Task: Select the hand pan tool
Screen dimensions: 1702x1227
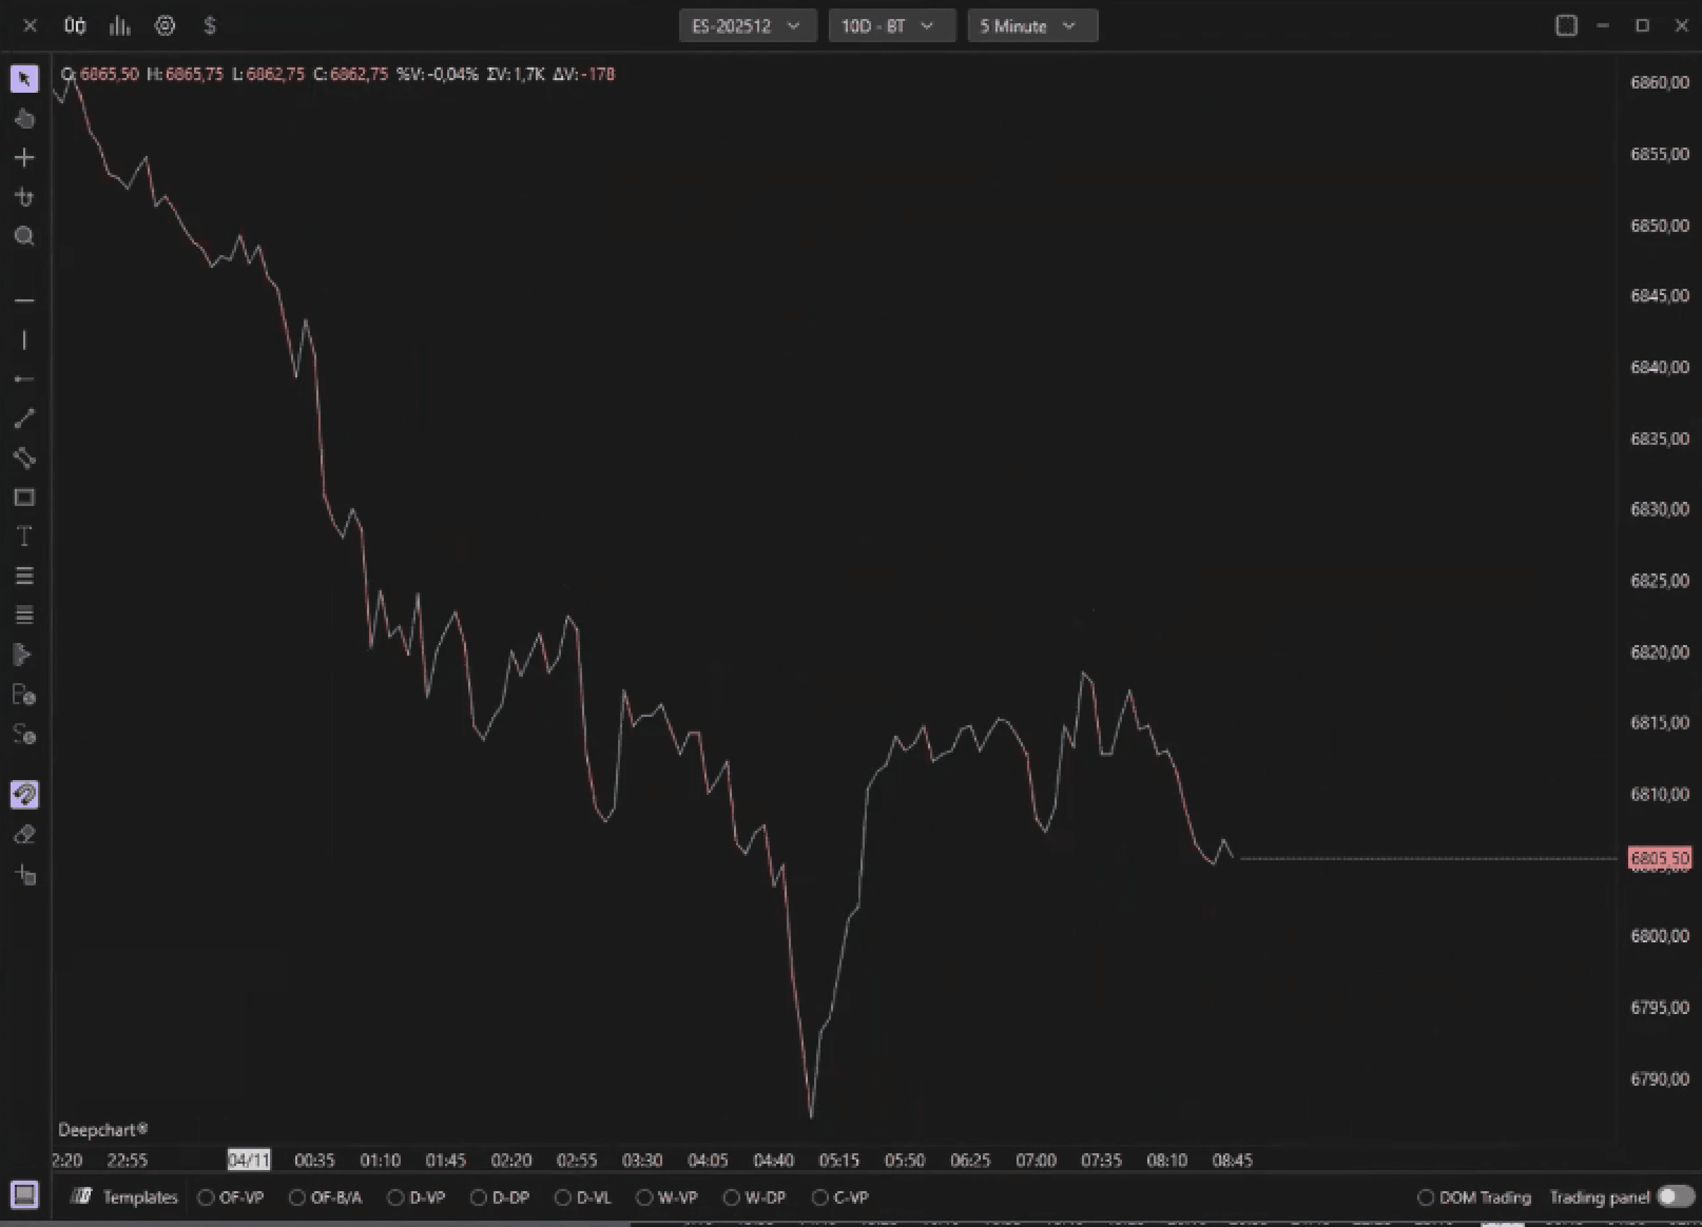Action: point(24,119)
